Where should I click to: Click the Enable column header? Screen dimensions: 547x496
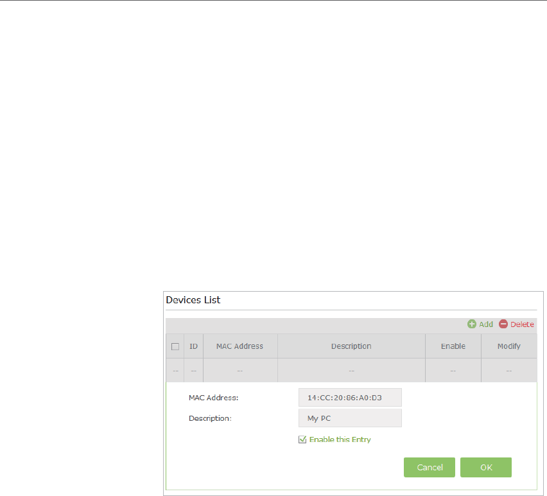[453, 346]
